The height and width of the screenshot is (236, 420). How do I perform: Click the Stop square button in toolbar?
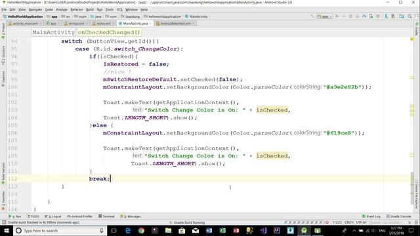[378, 16]
